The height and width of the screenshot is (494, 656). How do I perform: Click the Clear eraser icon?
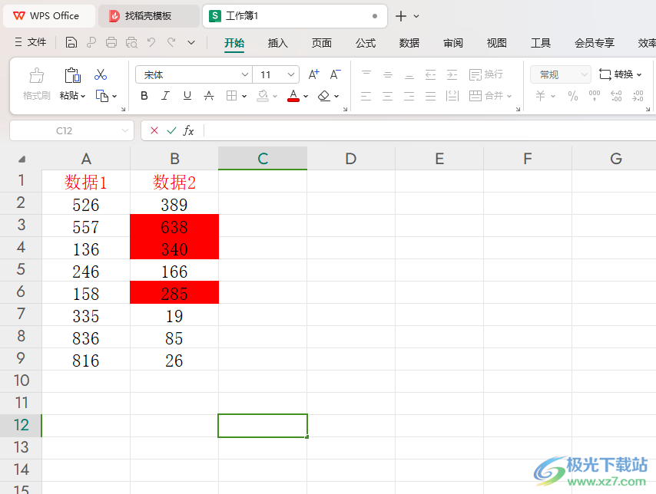[x=324, y=96]
